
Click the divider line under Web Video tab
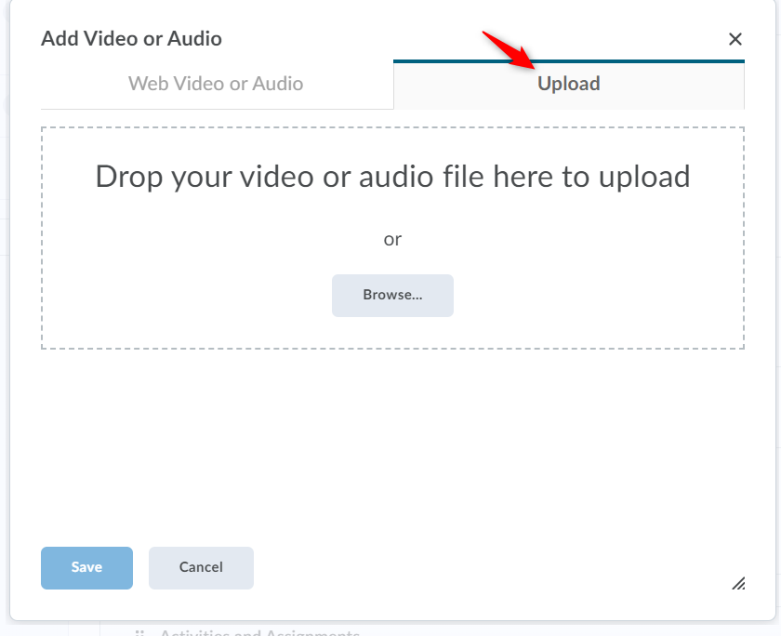216,109
